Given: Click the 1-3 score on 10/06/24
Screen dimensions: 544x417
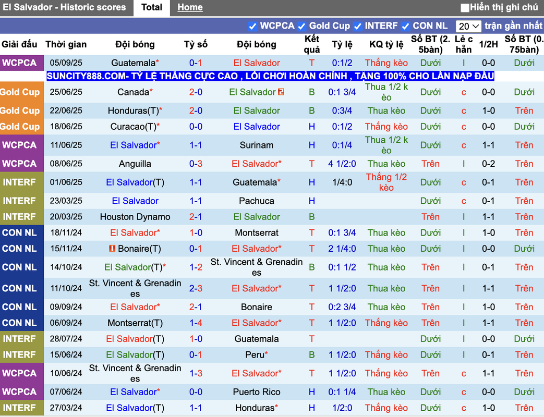Looking at the screenshot, I should pyautogui.click(x=196, y=373).
